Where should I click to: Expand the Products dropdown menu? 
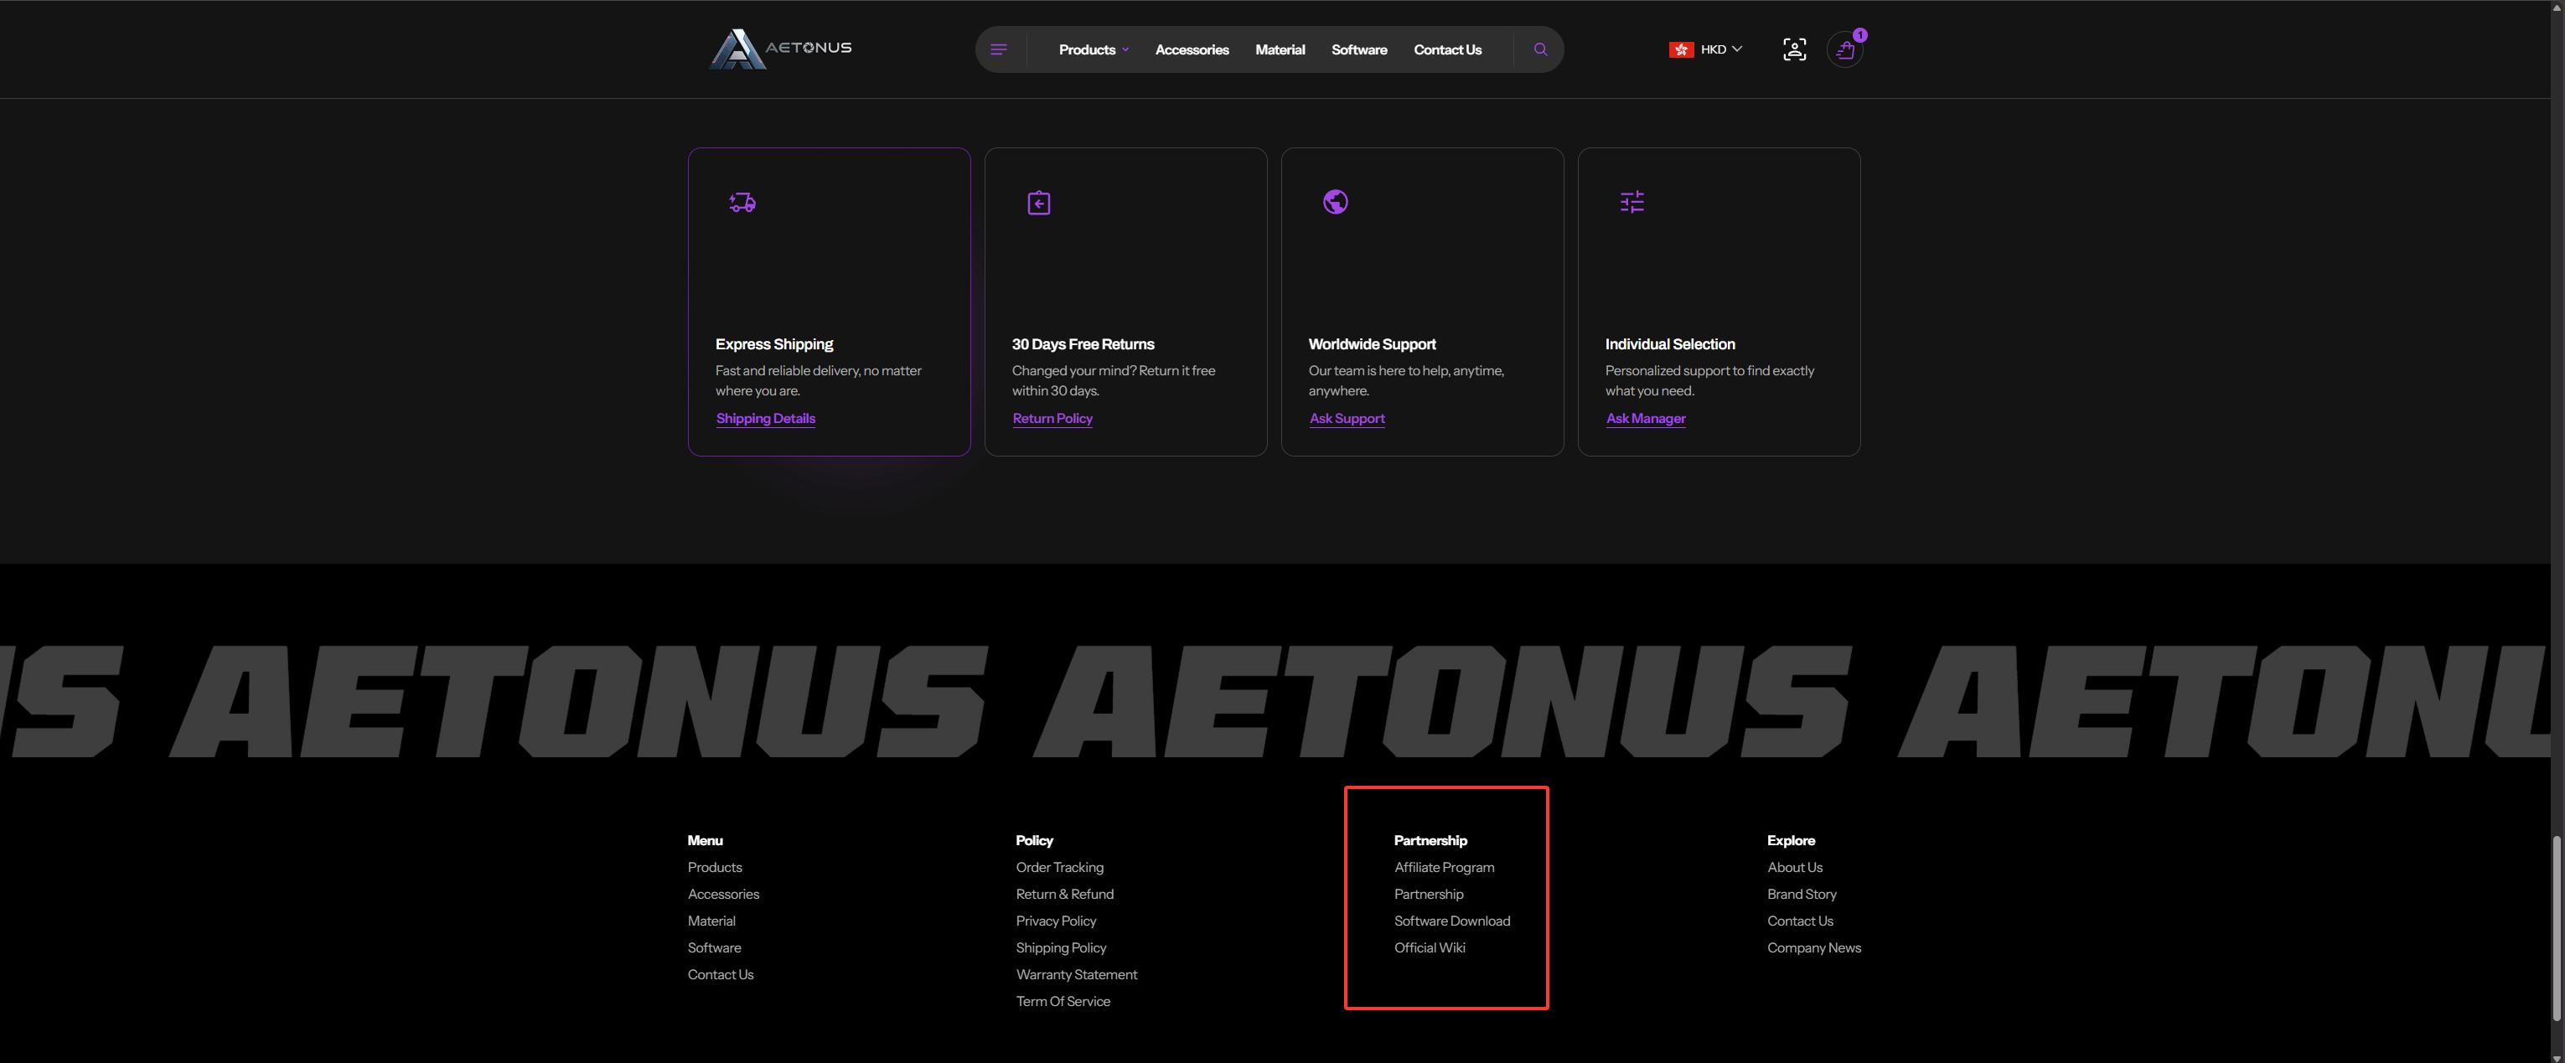point(1093,49)
